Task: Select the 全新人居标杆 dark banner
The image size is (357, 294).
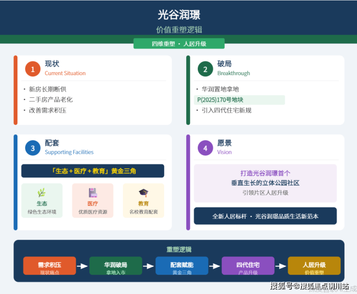Action: [x=265, y=216]
